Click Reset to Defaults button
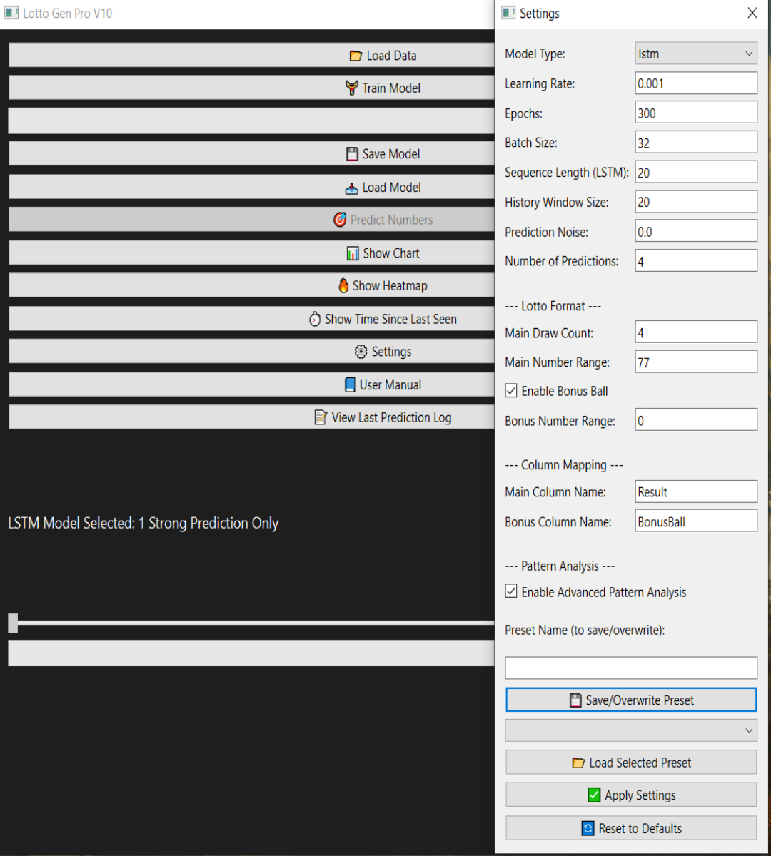Screen dimensions: 771x856 630,828
